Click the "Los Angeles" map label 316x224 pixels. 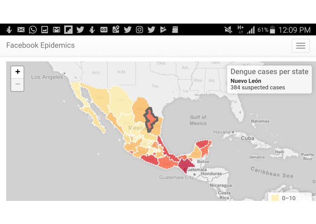[x=47, y=77]
